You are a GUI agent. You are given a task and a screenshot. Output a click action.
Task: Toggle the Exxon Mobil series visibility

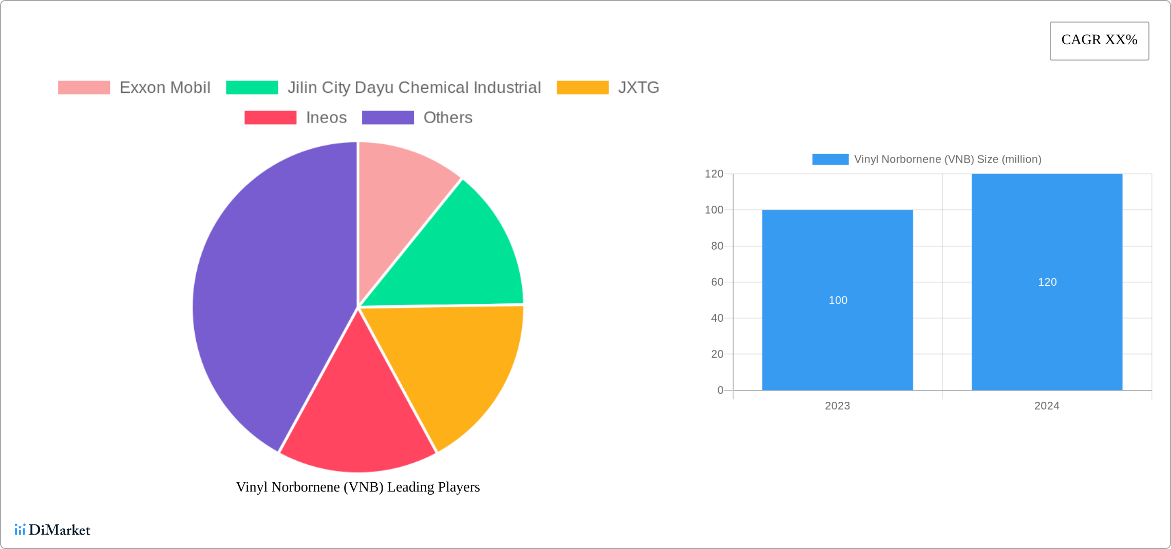[x=164, y=87]
